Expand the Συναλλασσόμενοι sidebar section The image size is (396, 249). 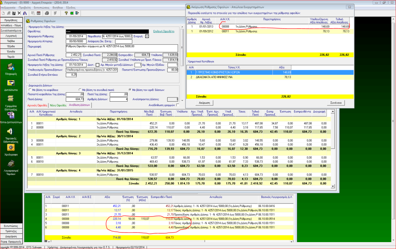(x=11, y=31)
